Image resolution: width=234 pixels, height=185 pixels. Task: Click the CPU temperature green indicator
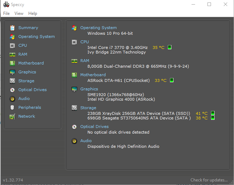[170, 47]
